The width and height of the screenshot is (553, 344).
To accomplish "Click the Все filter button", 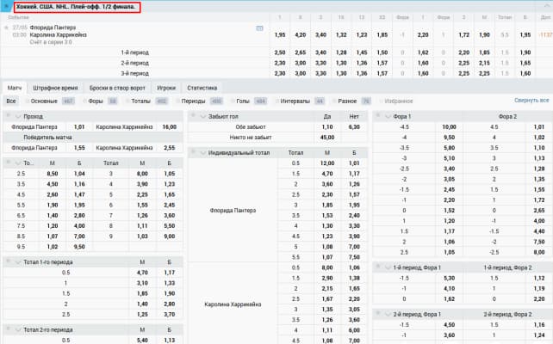I will (x=11, y=101).
